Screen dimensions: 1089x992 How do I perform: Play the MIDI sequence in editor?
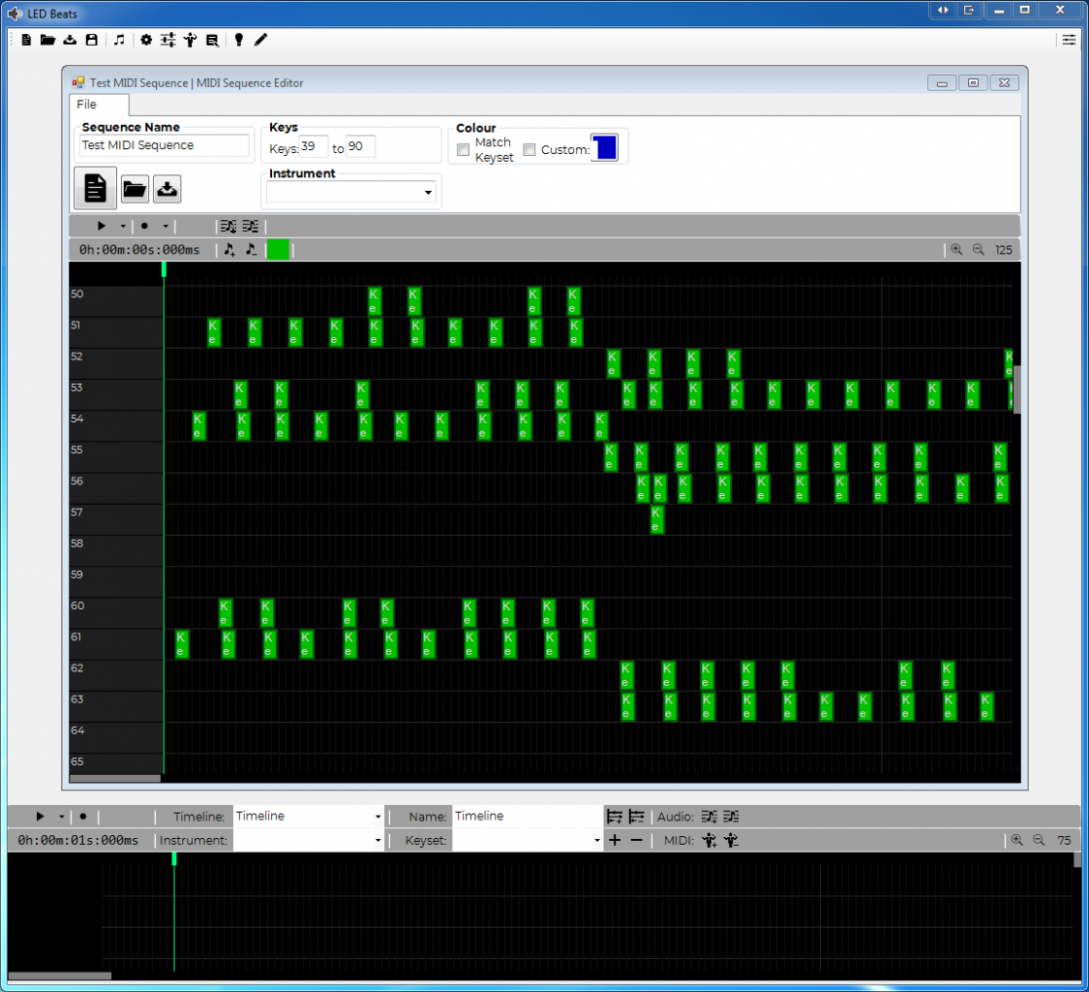pos(102,226)
